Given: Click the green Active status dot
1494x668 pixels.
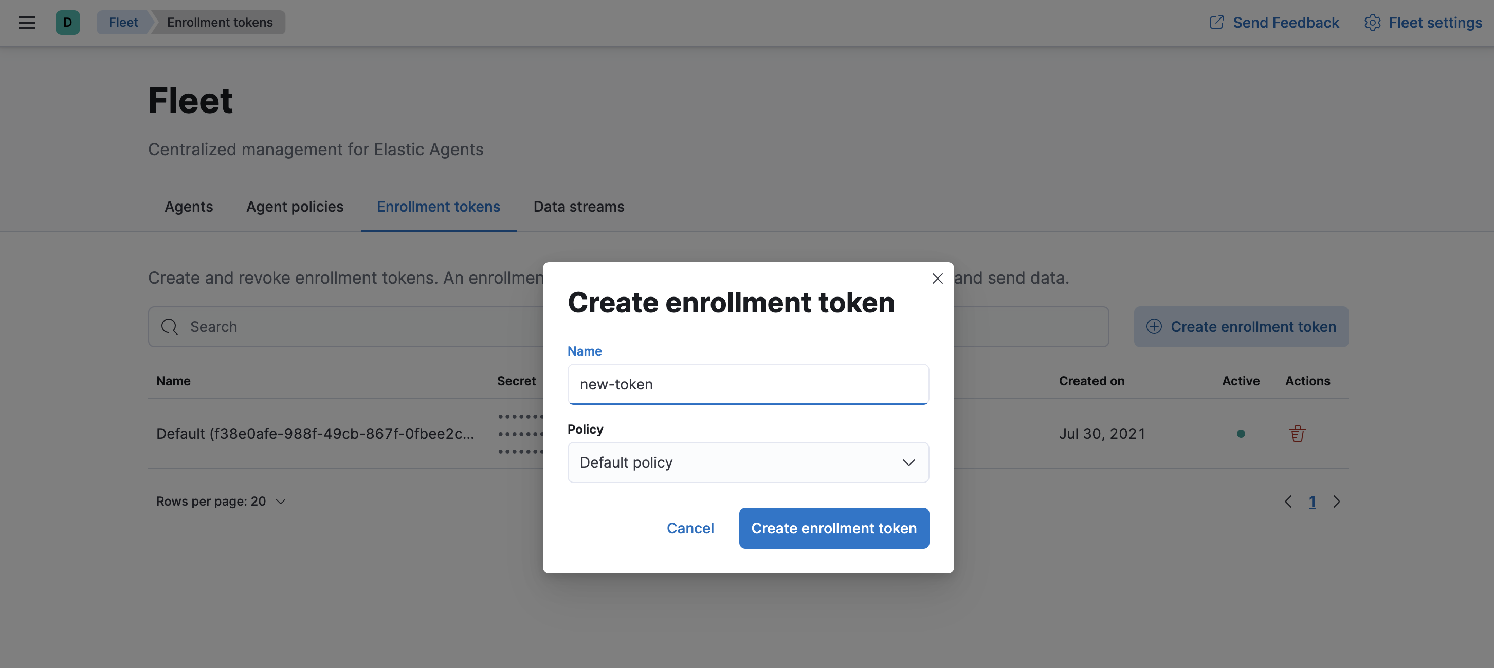Looking at the screenshot, I should click(1241, 433).
